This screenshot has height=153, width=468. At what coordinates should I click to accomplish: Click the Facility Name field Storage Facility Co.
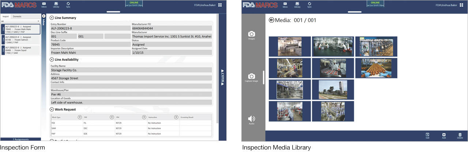pyautogui.click(x=131, y=70)
